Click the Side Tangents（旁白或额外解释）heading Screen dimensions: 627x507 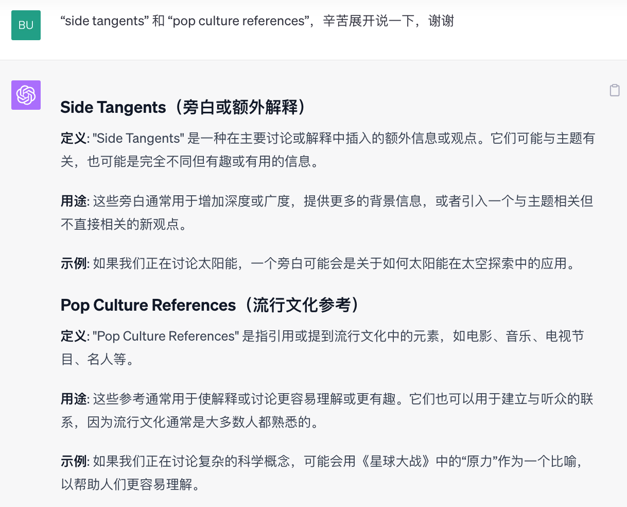(x=184, y=107)
